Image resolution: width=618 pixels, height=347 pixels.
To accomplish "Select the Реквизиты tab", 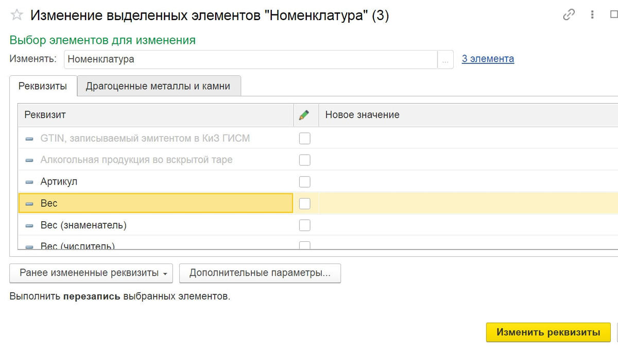I will coord(43,86).
